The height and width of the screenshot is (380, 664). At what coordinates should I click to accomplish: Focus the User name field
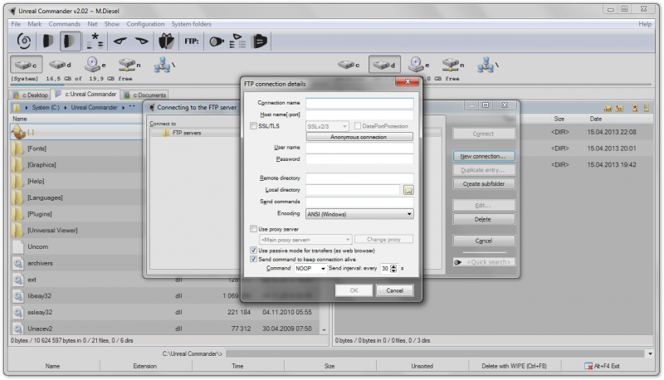click(x=359, y=147)
